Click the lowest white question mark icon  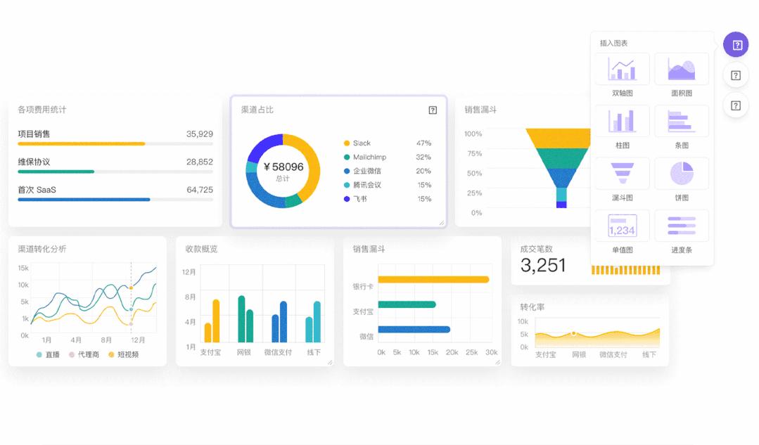(x=736, y=105)
